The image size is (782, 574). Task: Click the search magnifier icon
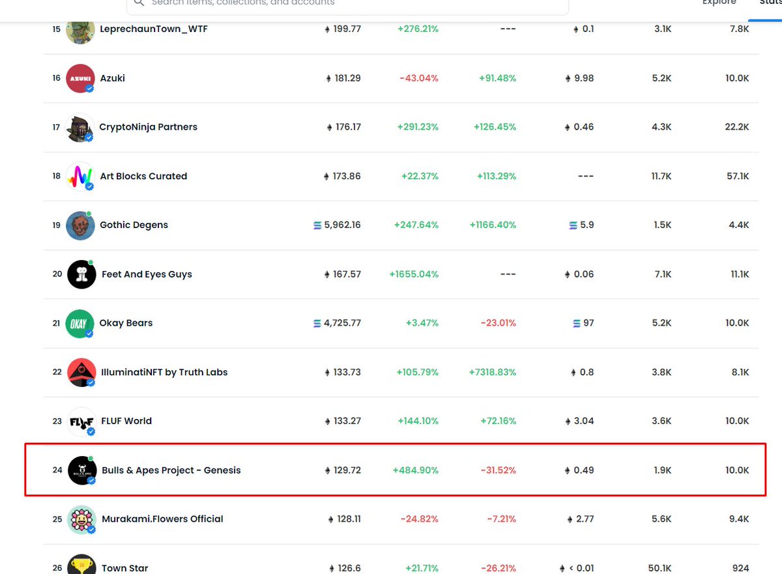tap(138, 3)
